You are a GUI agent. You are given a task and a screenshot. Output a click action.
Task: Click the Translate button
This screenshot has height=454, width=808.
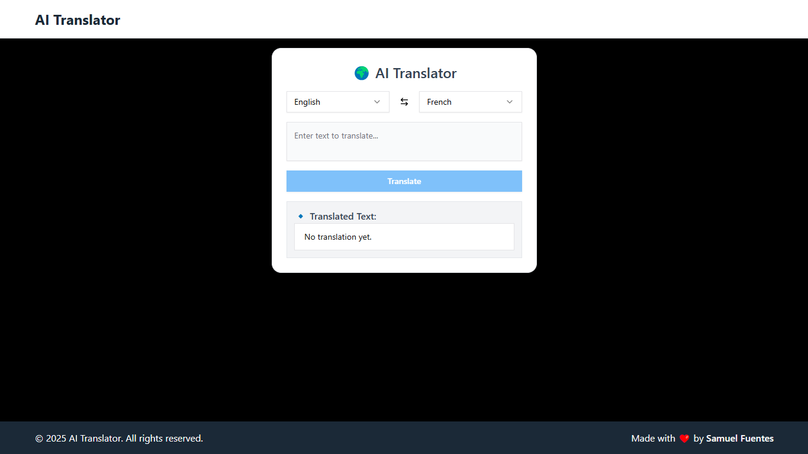click(404, 181)
